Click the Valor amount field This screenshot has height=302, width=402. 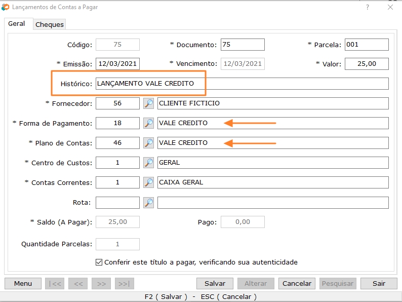367,64
